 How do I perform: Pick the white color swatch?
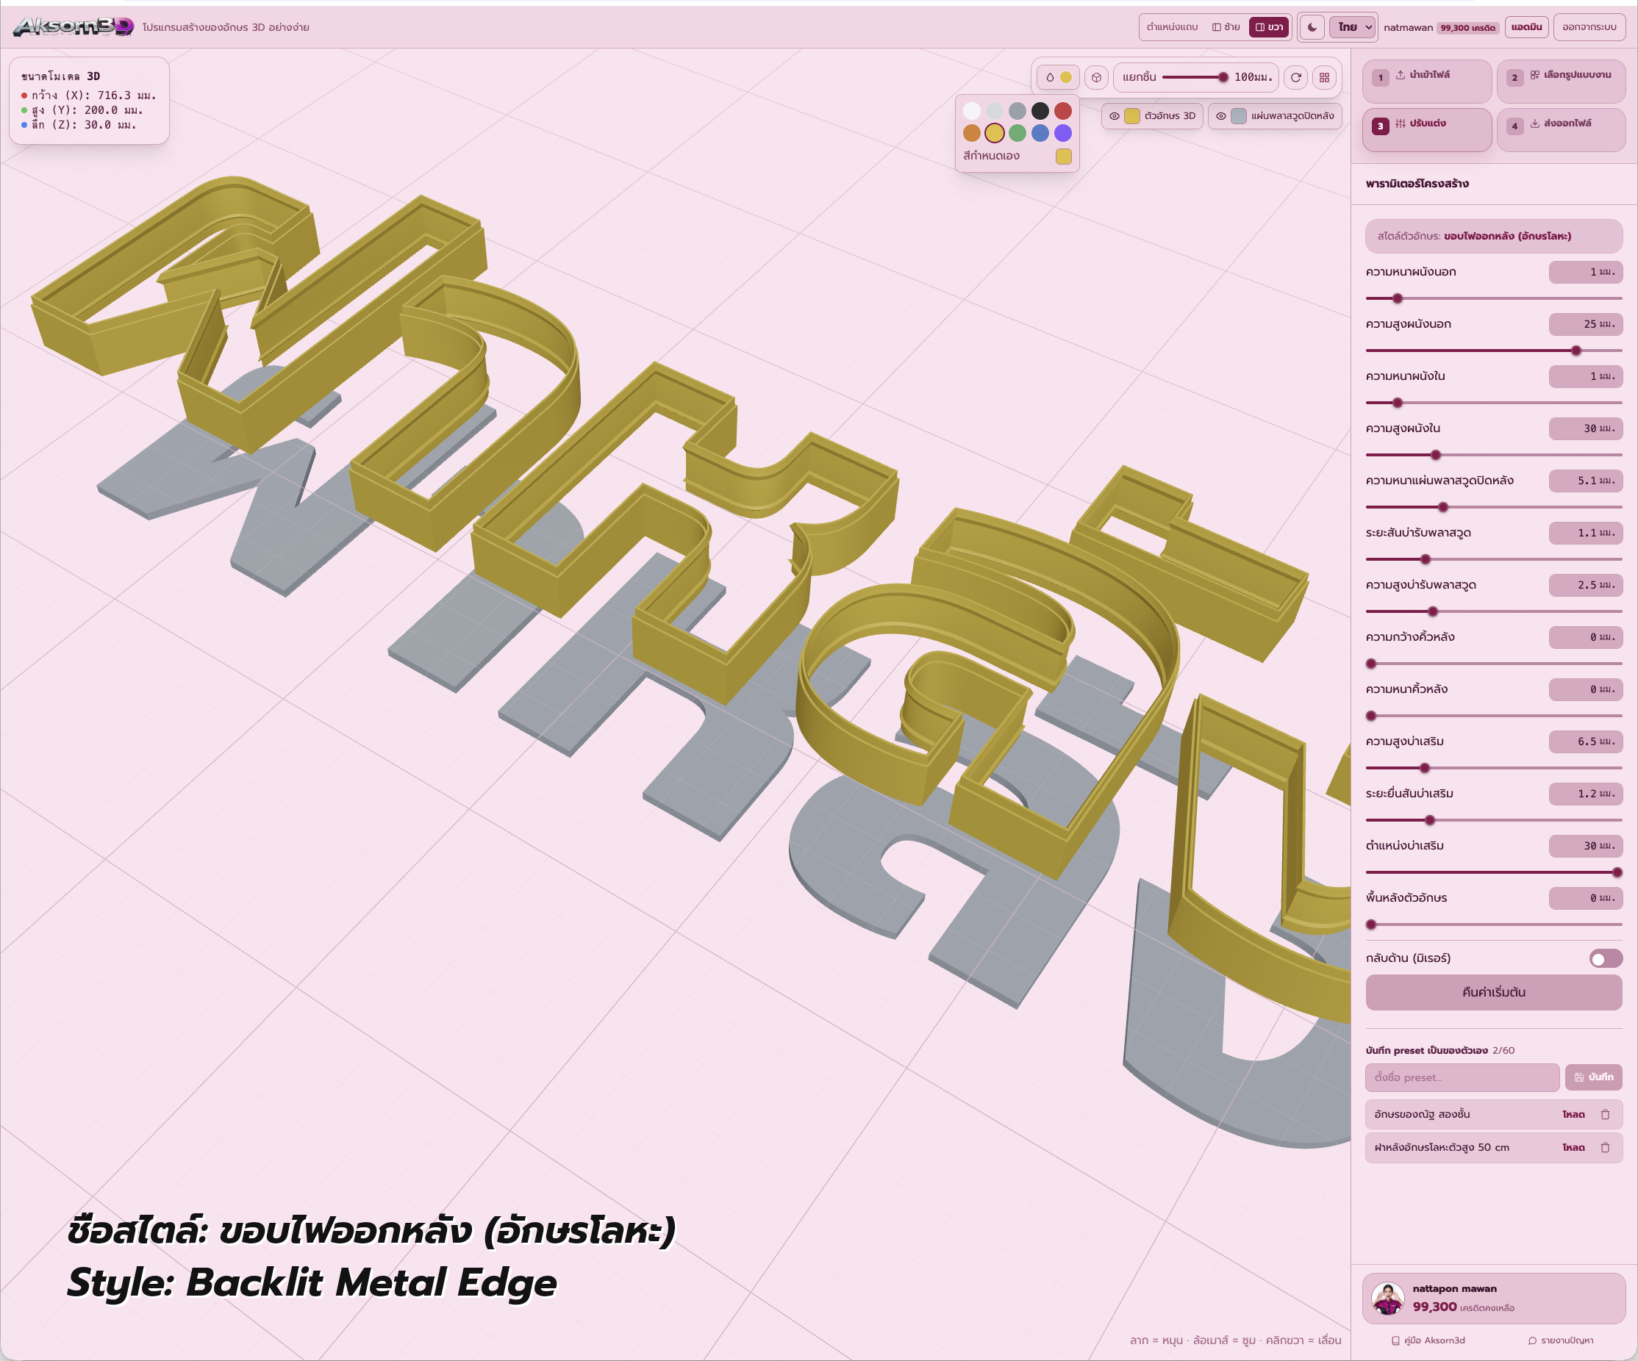[972, 111]
